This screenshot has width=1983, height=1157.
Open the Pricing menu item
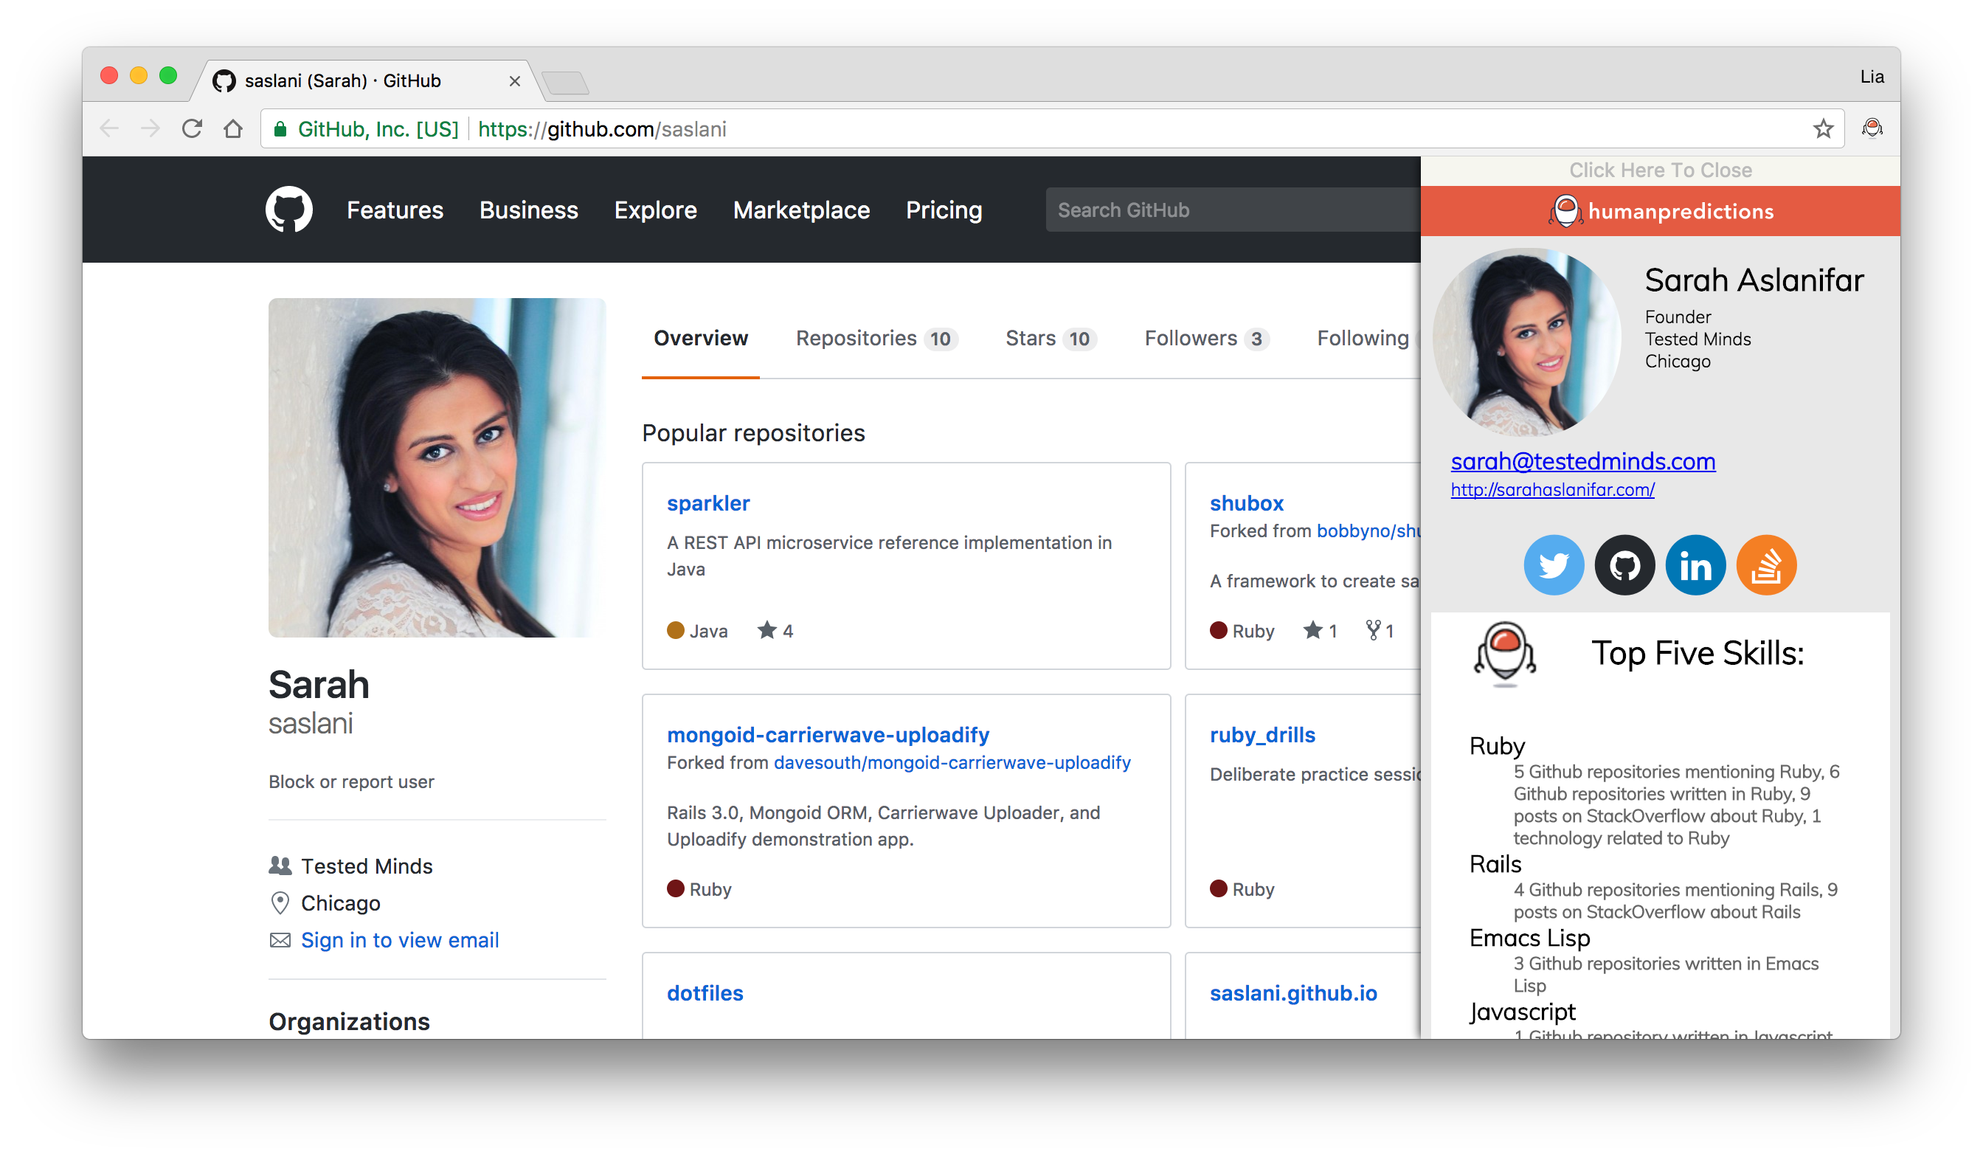coord(944,210)
